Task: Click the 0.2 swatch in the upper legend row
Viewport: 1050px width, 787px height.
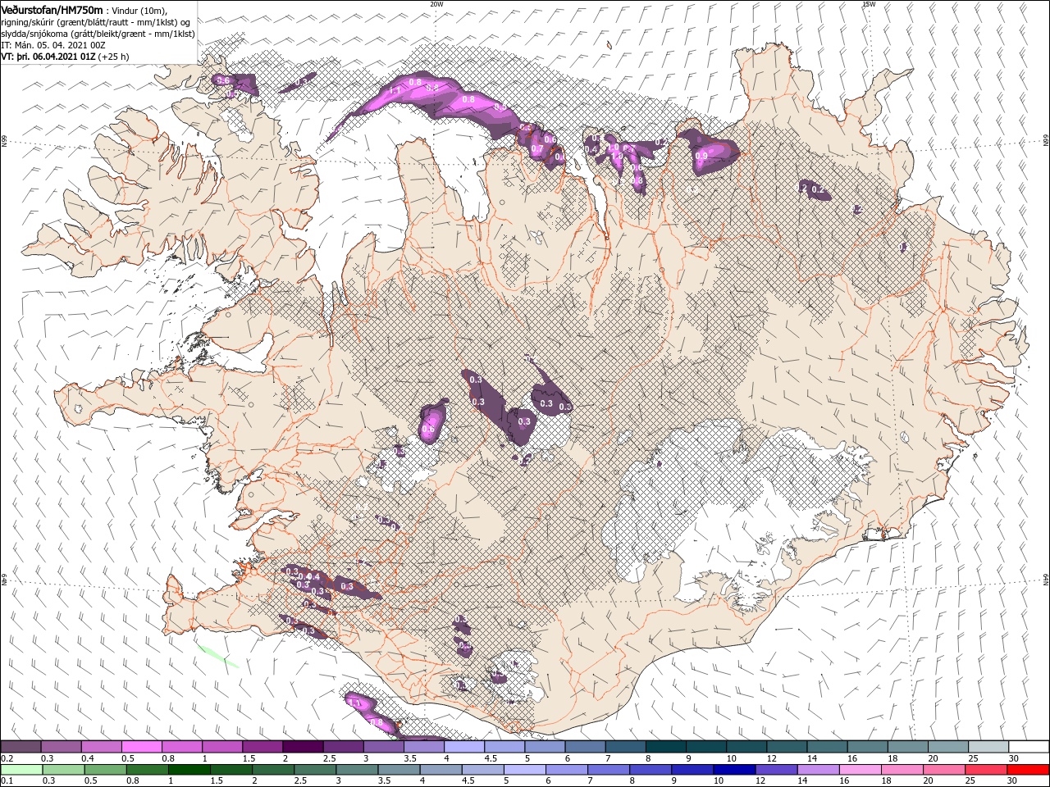Action: [x=21, y=747]
